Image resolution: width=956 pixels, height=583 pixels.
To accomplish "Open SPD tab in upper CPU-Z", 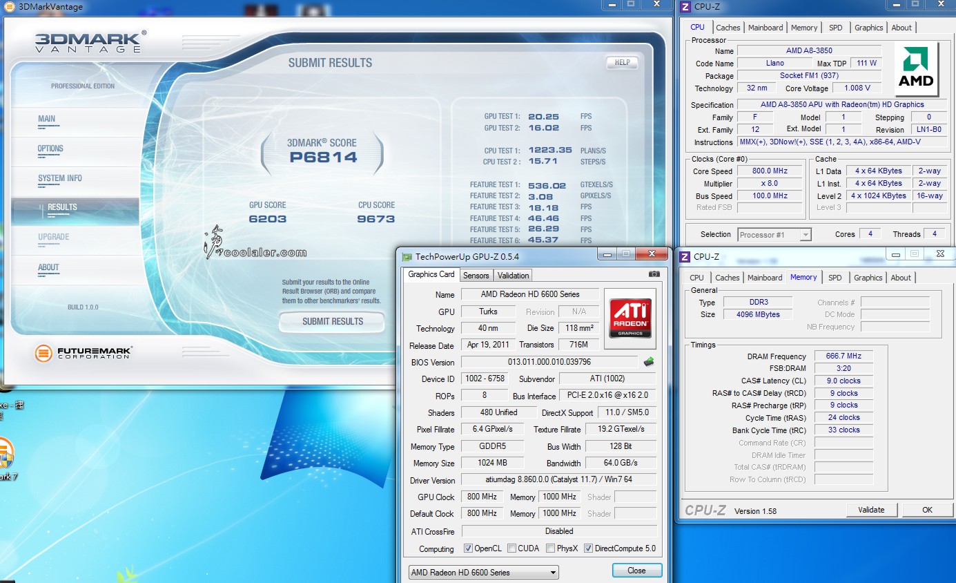I will click(835, 28).
